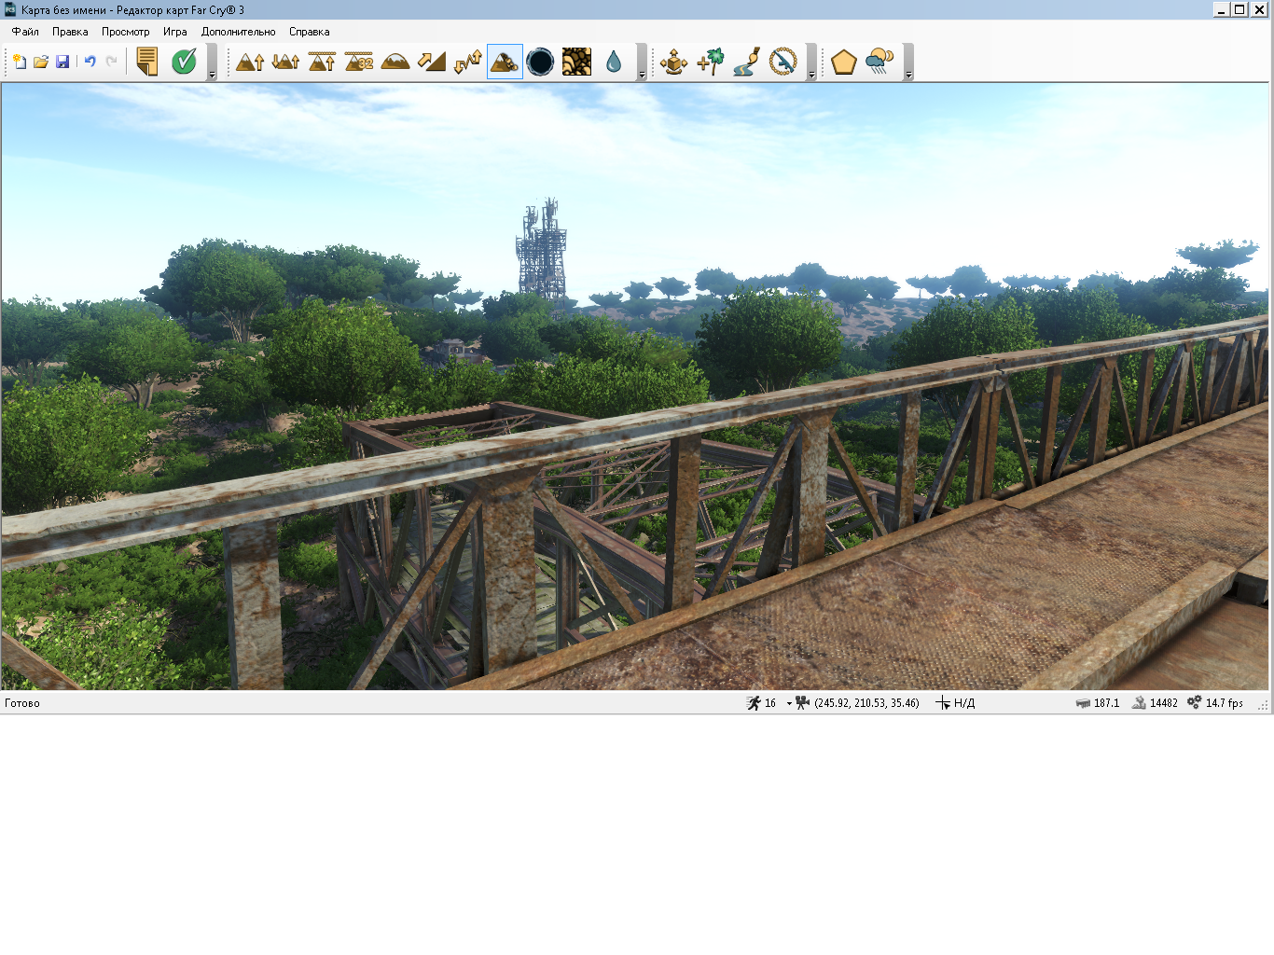
Task: Save the map with the floppy icon
Action: [x=62, y=62]
